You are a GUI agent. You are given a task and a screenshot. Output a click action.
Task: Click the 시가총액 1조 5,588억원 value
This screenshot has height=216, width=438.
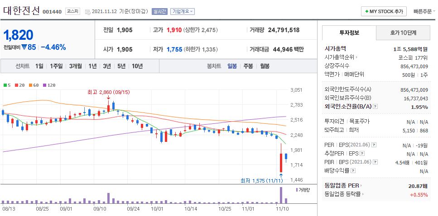410,49
